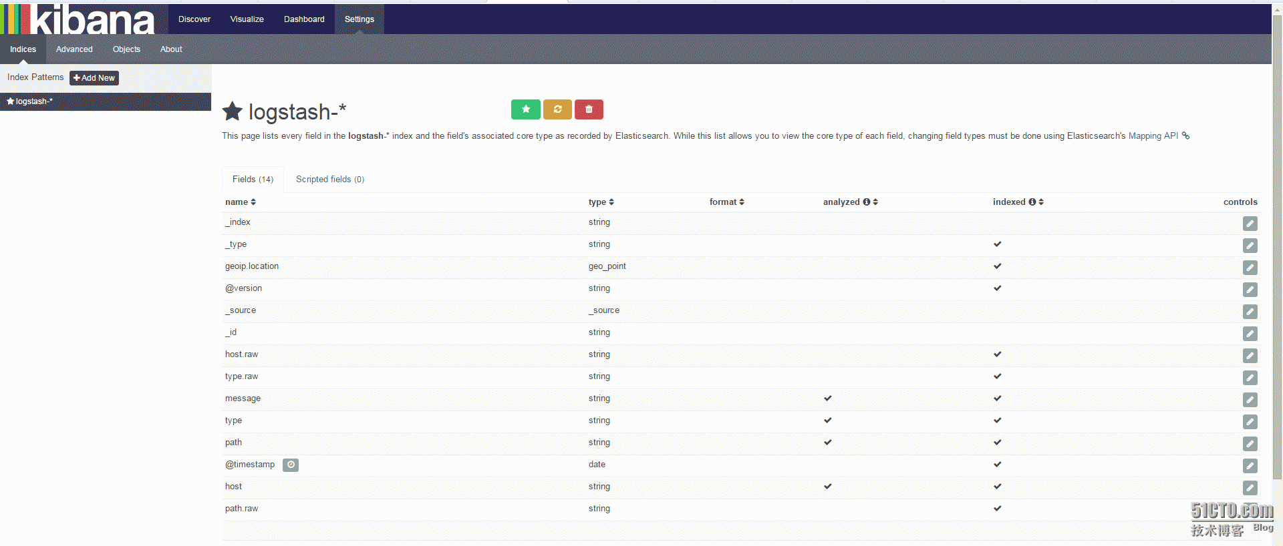Viewport: 1283px width, 546px height.
Task: Edit the @version field pencil icon
Action: [x=1250, y=290]
